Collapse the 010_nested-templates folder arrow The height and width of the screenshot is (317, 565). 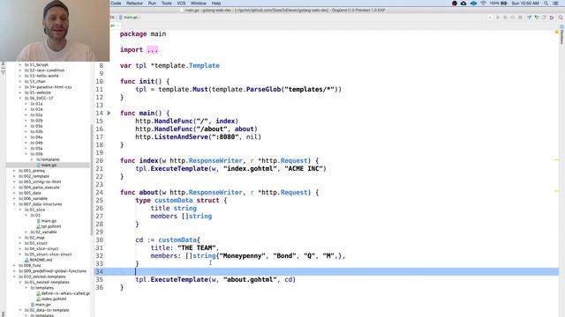(15, 276)
